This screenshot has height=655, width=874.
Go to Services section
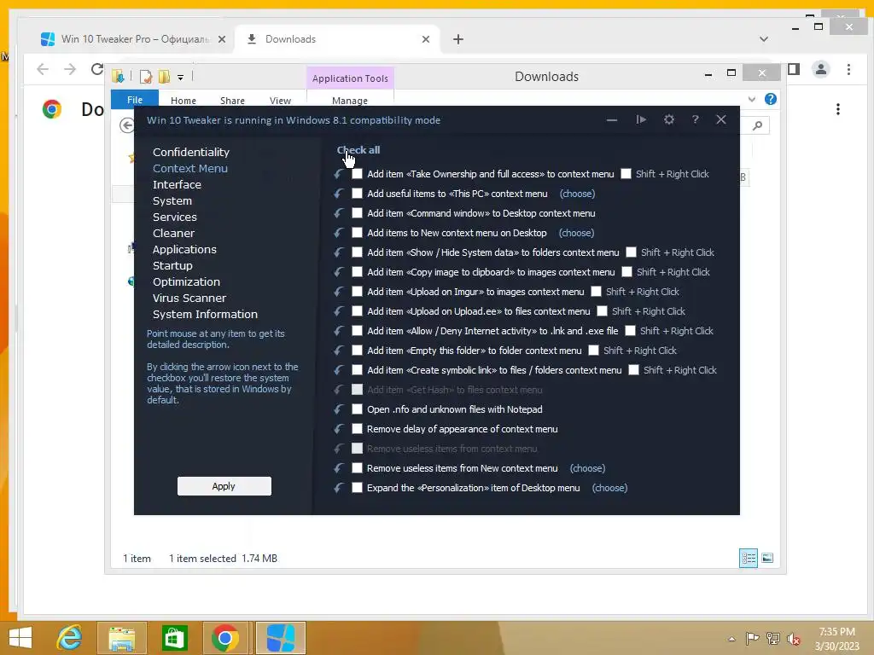174,217
